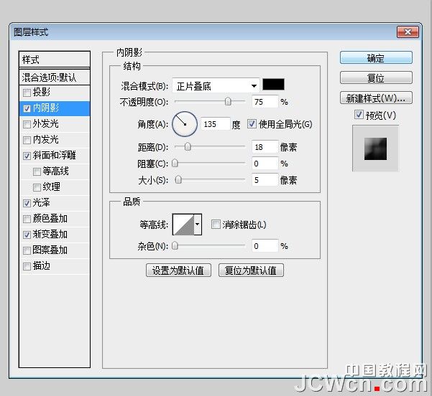Select the 外发光 style entry label
The image size is (432, 396).
[x=45, y=124]
